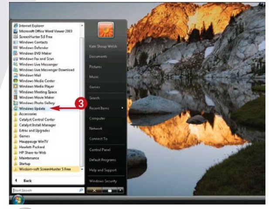Open Network from the Start menu

click(x=95, y=128)
